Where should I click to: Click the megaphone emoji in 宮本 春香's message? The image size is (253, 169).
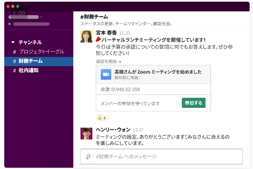click(x=98, y=39)
